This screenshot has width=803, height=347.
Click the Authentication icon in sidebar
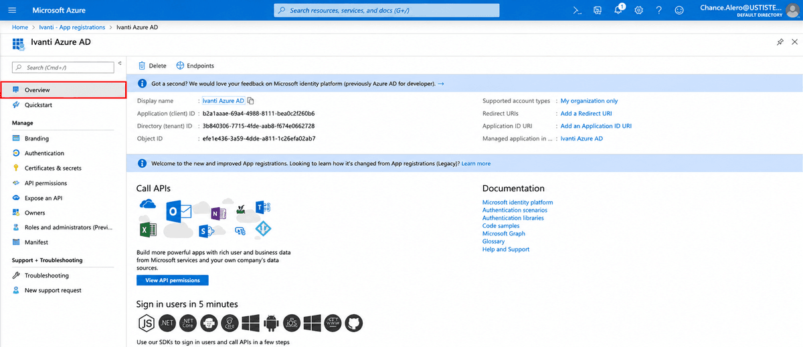(16, 153)
